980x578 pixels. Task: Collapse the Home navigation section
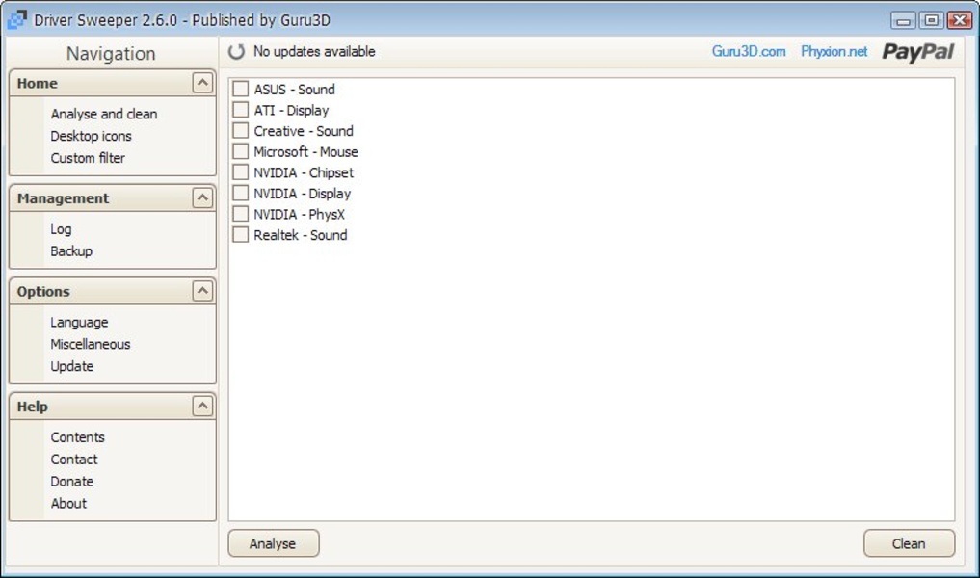point(202,83)
